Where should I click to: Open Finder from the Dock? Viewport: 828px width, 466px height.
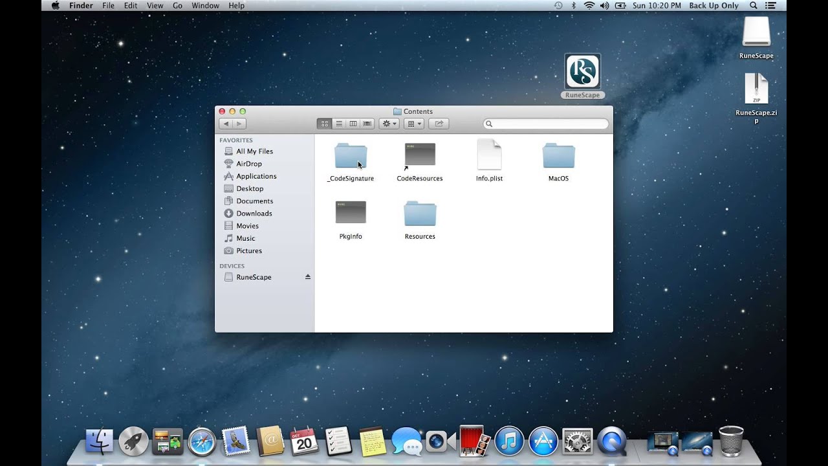100,441
